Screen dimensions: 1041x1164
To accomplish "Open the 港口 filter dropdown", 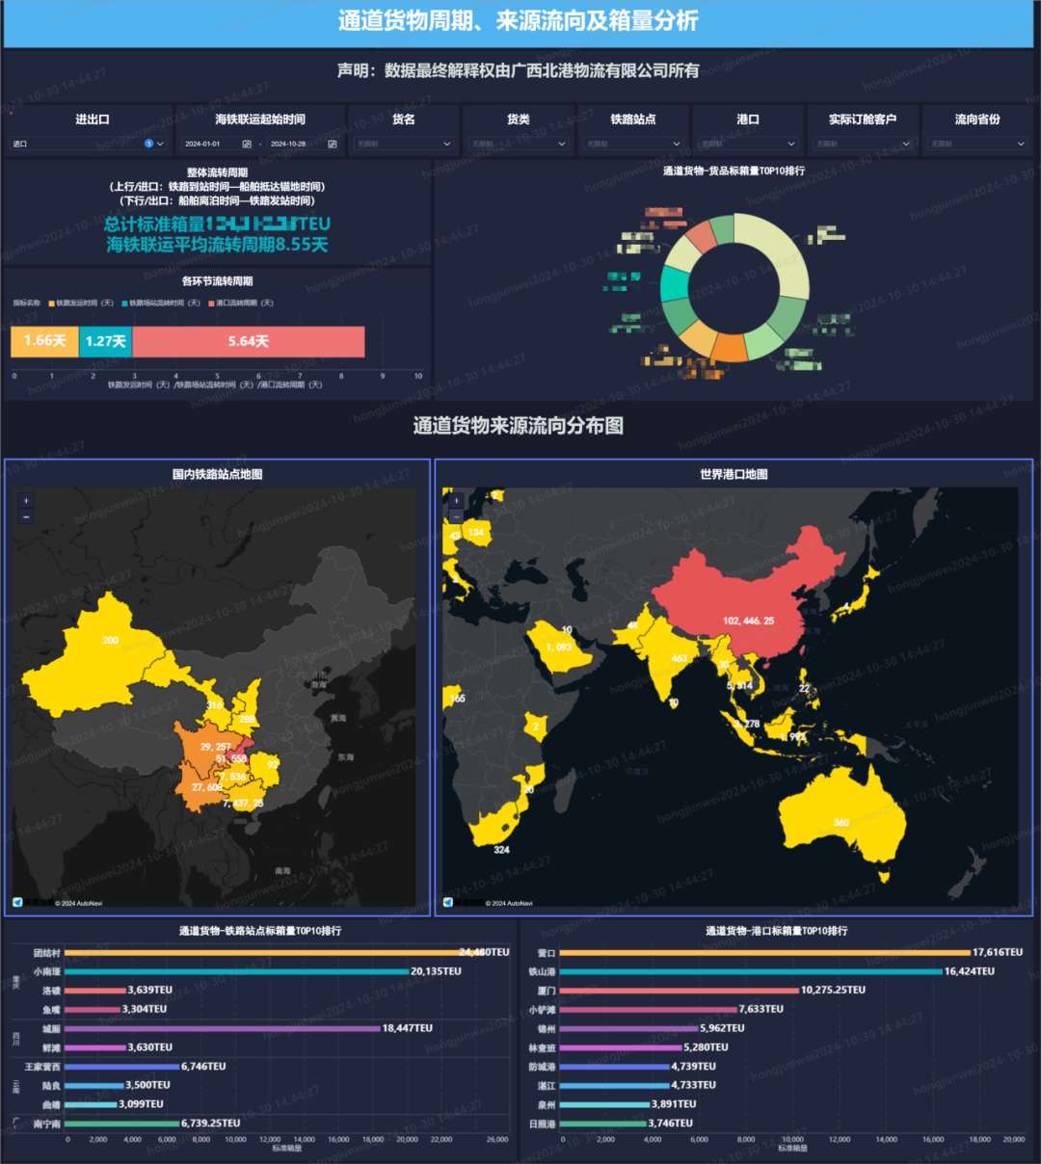I will [x=748, y=144].
